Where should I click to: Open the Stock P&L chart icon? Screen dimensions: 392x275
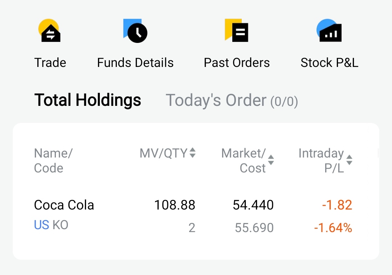tap(329, 30)
